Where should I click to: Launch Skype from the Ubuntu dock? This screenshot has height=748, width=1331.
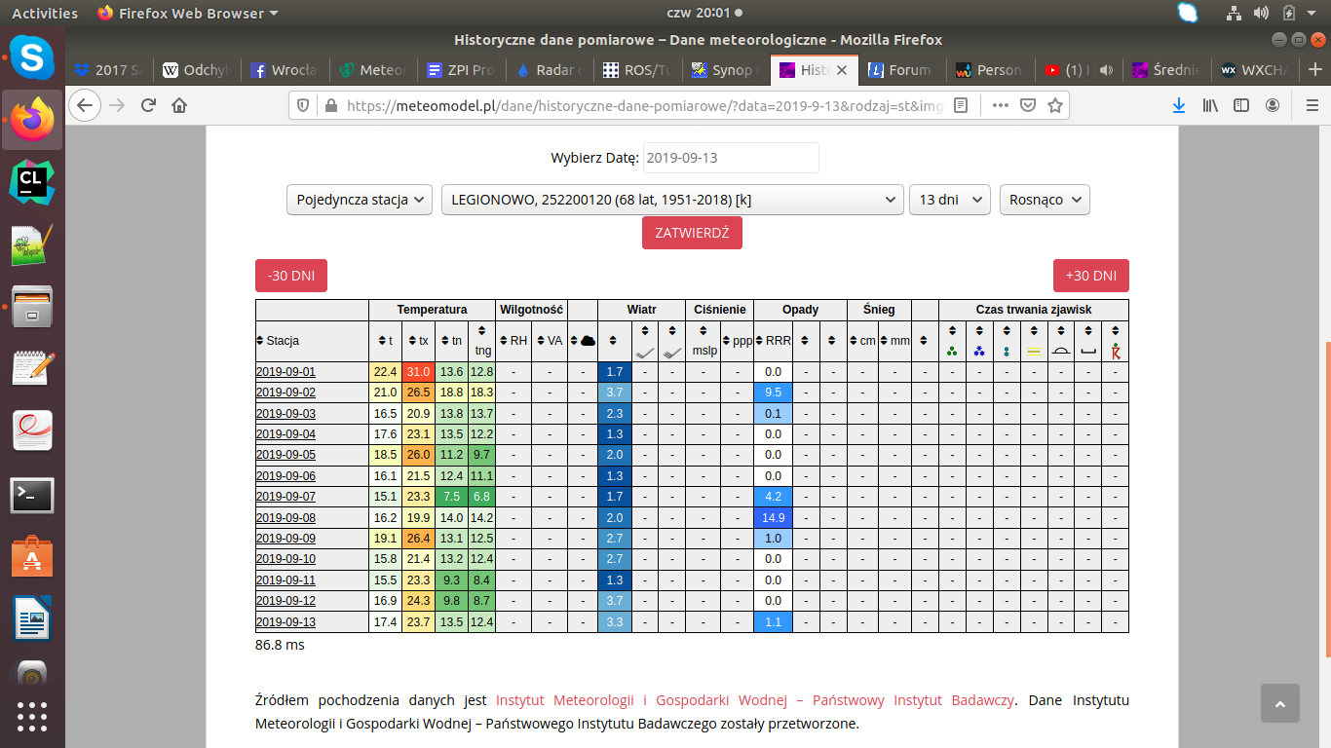tap(32, 58)
